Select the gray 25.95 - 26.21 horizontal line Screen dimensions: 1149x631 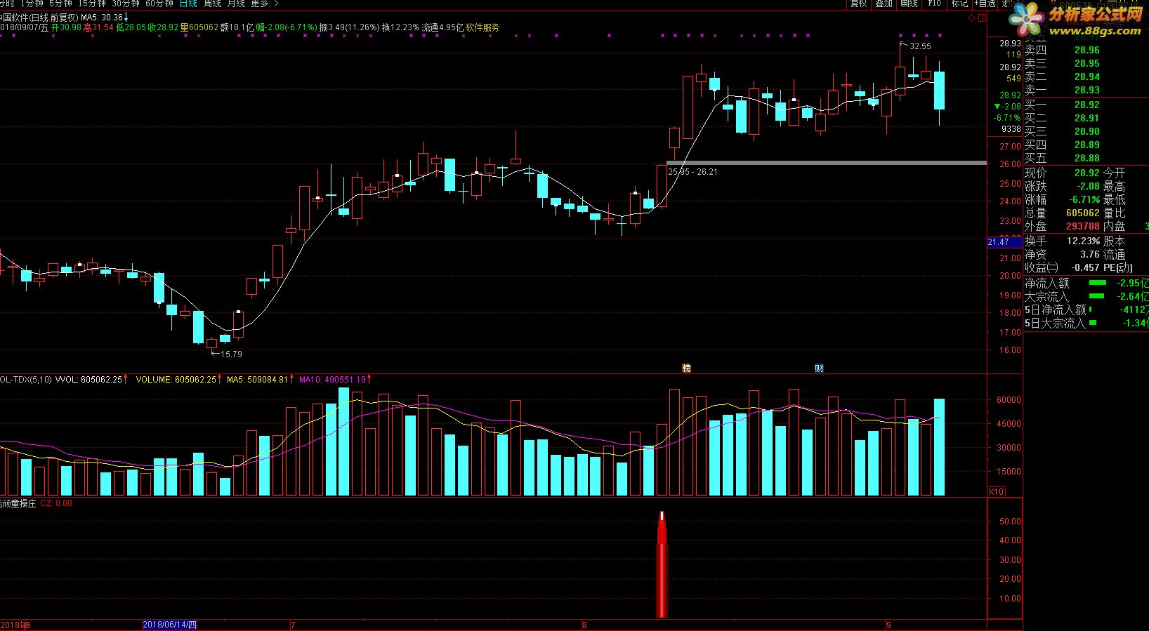826,163
